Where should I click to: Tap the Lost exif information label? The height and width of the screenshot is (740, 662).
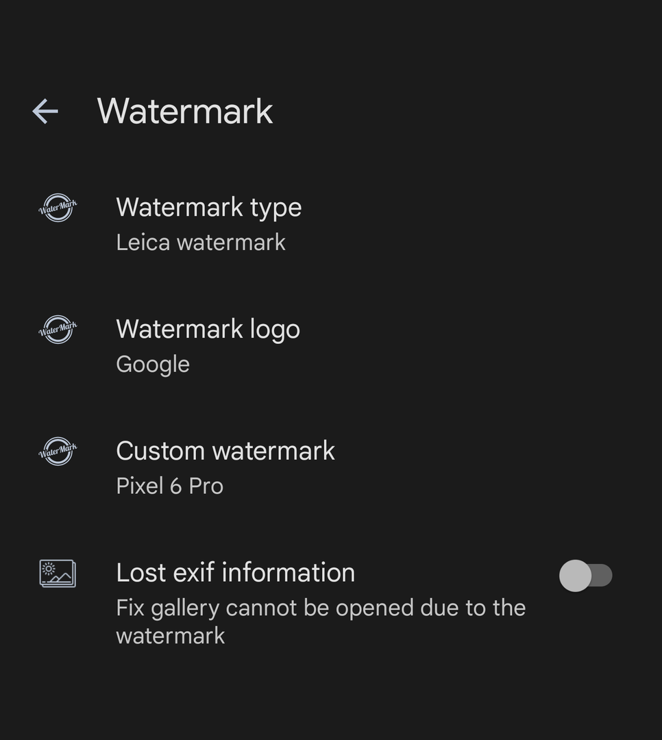click(235, 573)
